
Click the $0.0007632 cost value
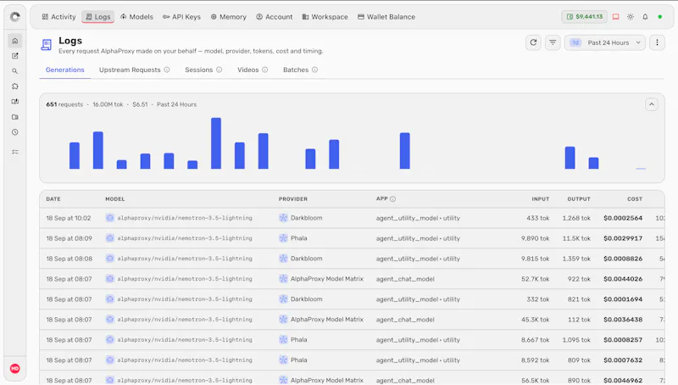[623, 360]
